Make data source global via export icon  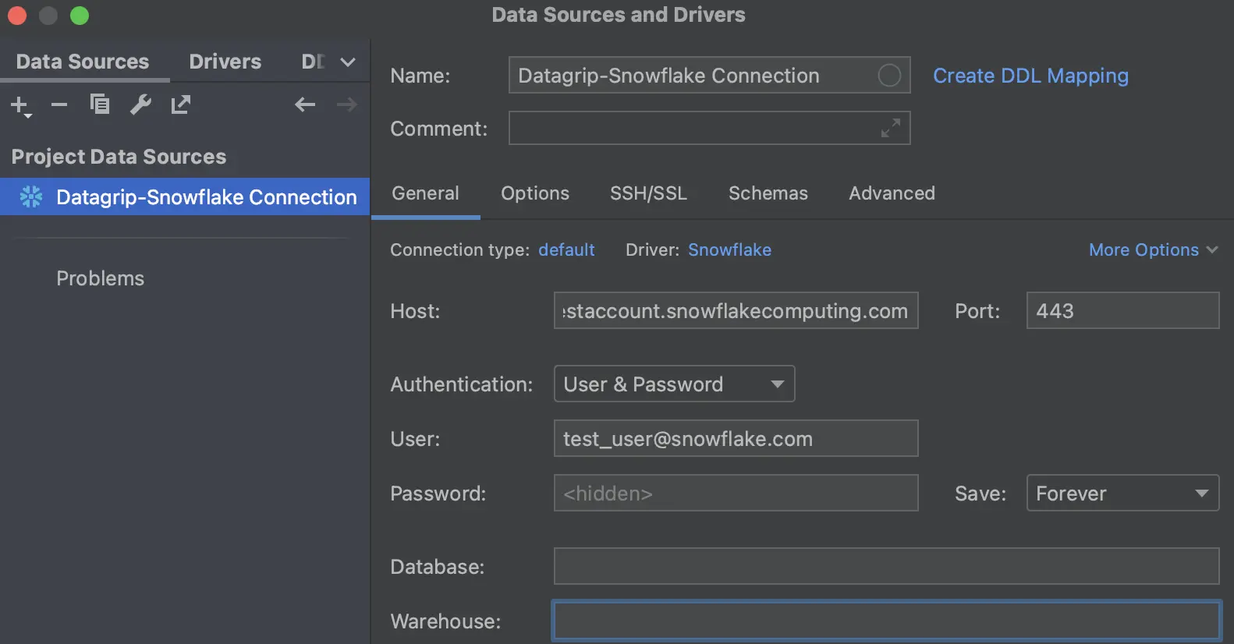[x=181, y=104]
